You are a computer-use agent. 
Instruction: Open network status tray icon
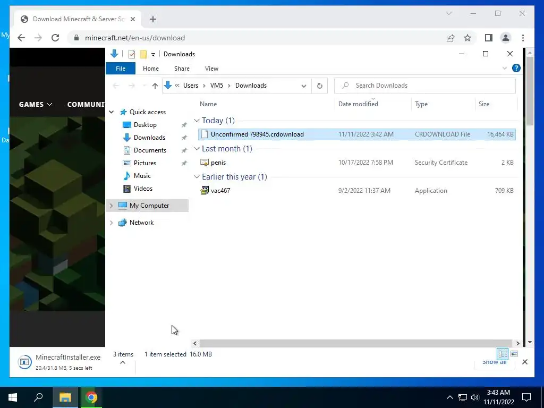pyautogui.click(x=463, y=397)
